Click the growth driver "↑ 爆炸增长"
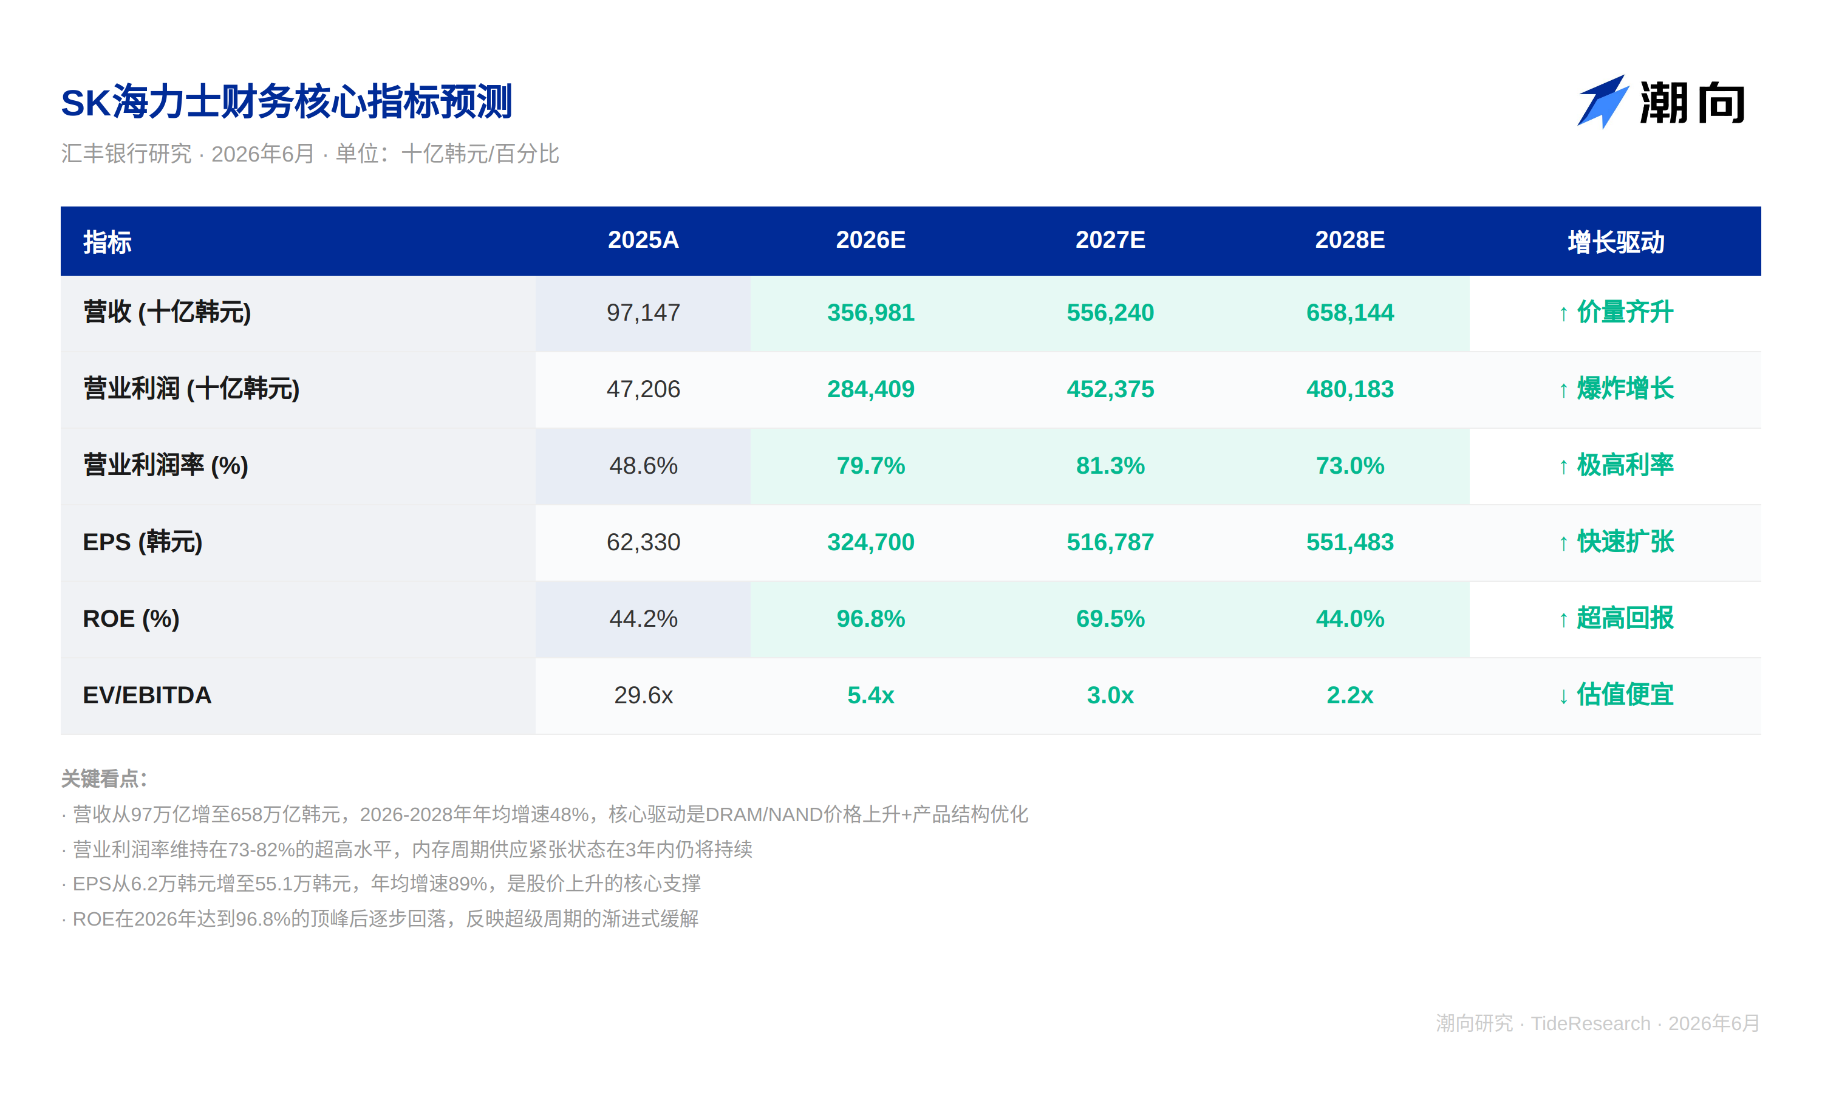The image size is (1822, 1109). tap(1616, 389)
